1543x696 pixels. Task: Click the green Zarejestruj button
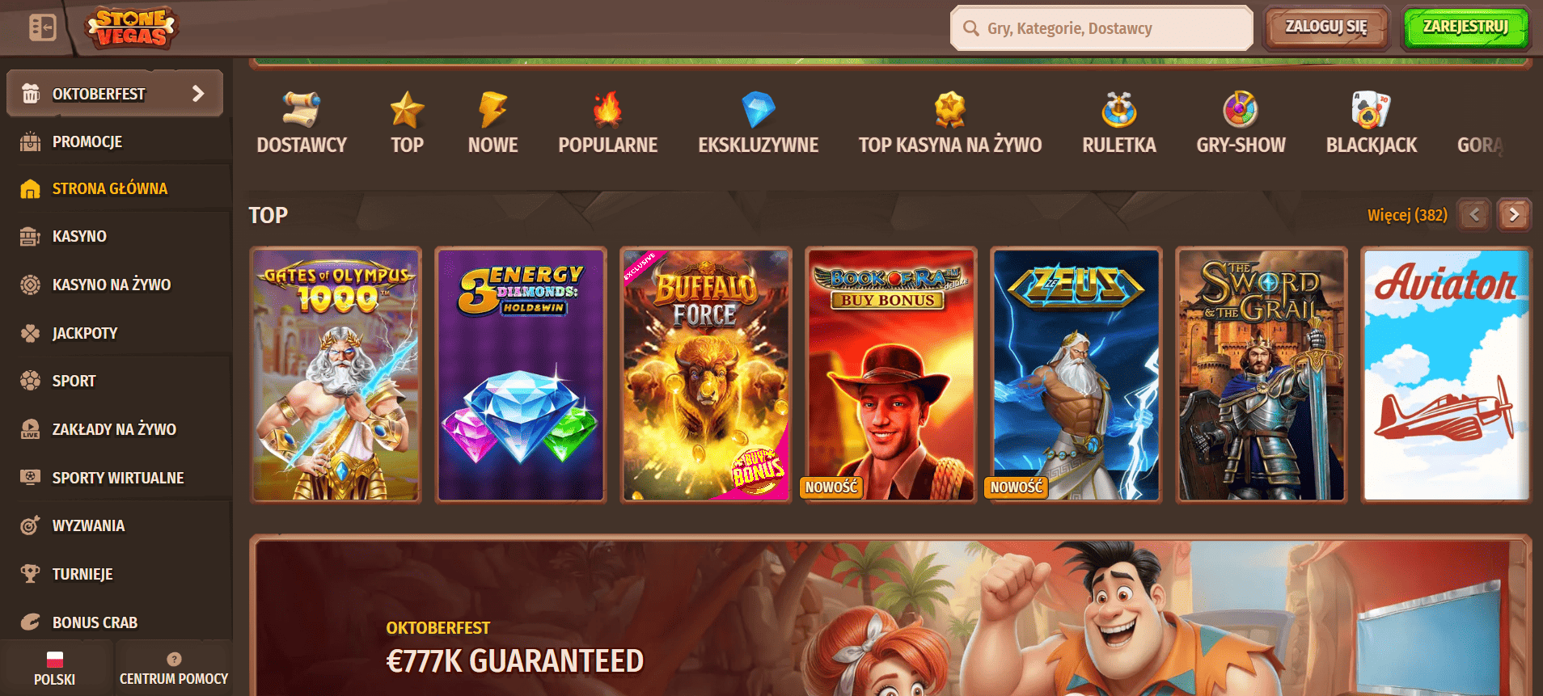pos(1465,27)
